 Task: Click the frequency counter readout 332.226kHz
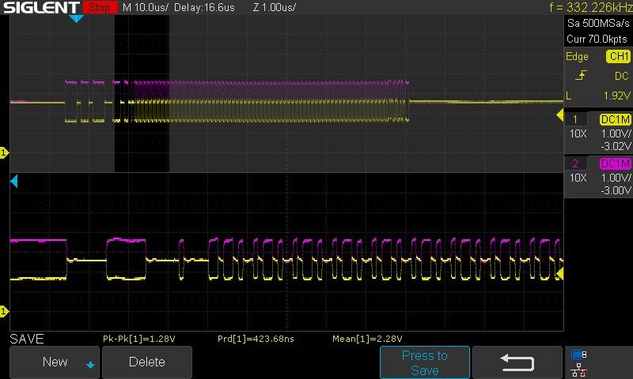point(590,7)
